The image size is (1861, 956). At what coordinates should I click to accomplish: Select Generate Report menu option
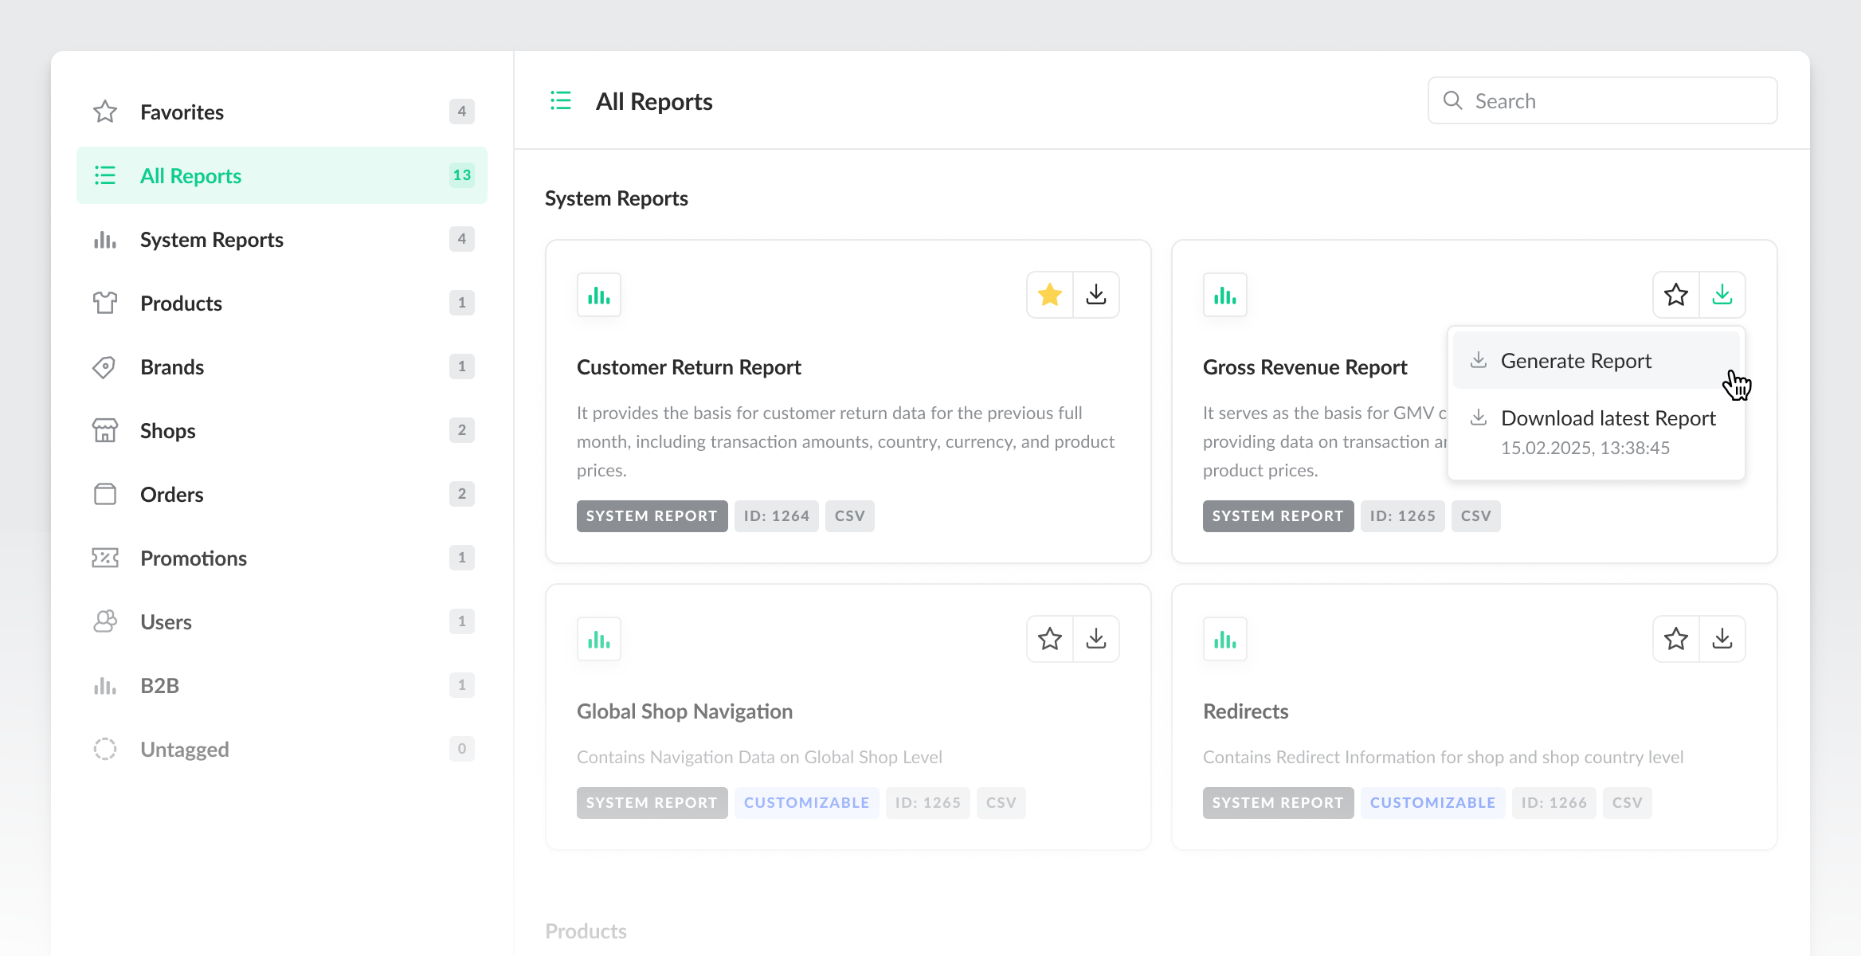(1576, 361)
